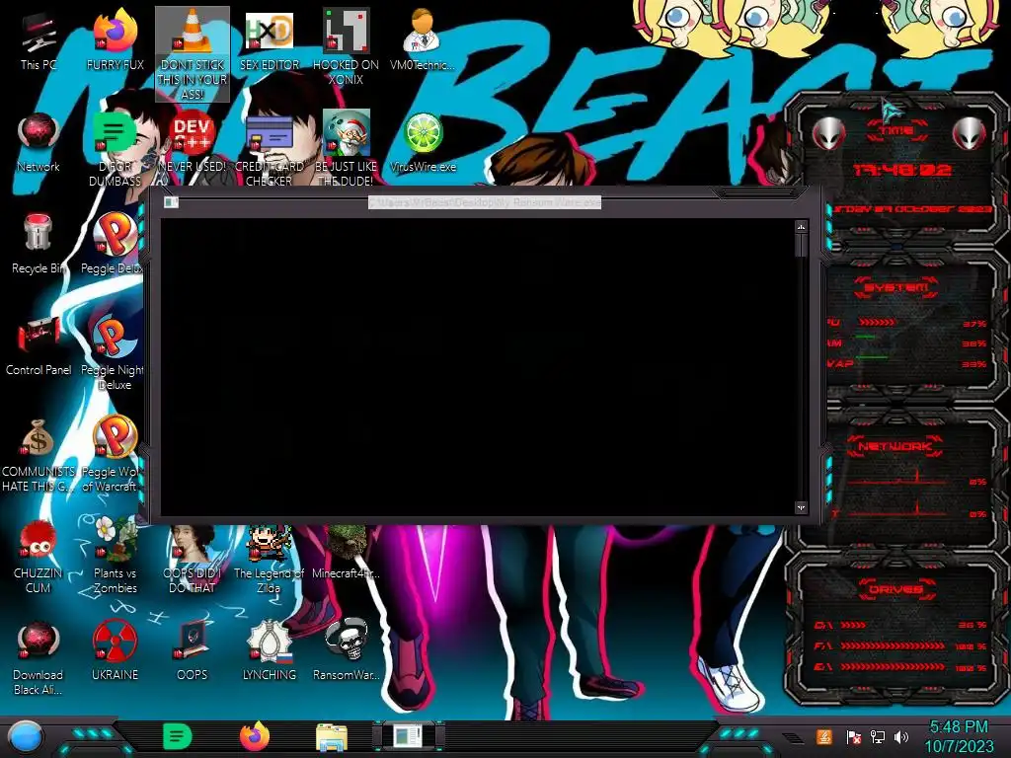Click the October 2023 date line in widget
The image size is (1011, 758).
[912, 209]
